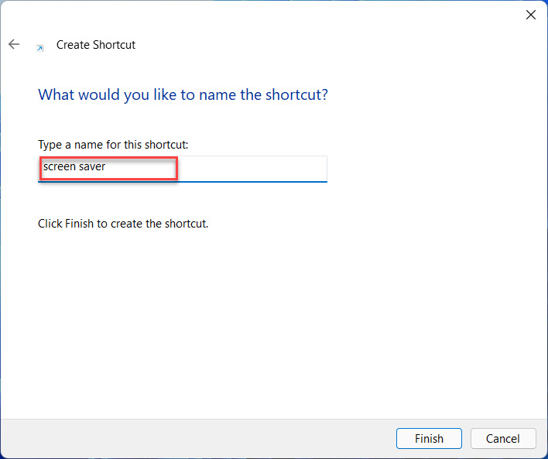Click the blue underline of the name field
This screenshot has width=548, height=459.
coord(183,182)
